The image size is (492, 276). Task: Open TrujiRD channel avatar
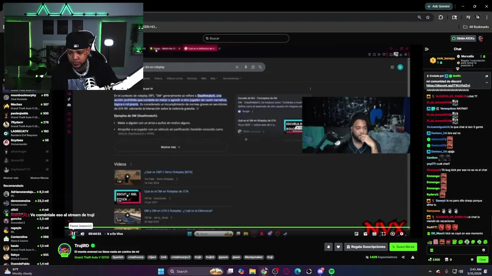click(x=64, y=250)
